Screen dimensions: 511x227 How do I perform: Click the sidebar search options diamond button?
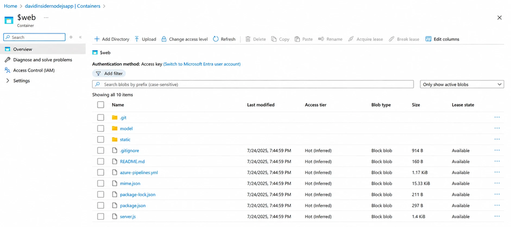[71, 38]
